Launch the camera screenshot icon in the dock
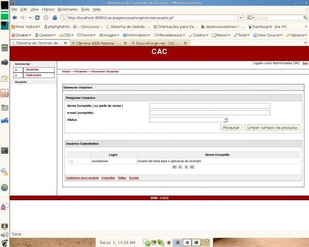The height and width of the screenshot is (247, 309). pos(5,62)
